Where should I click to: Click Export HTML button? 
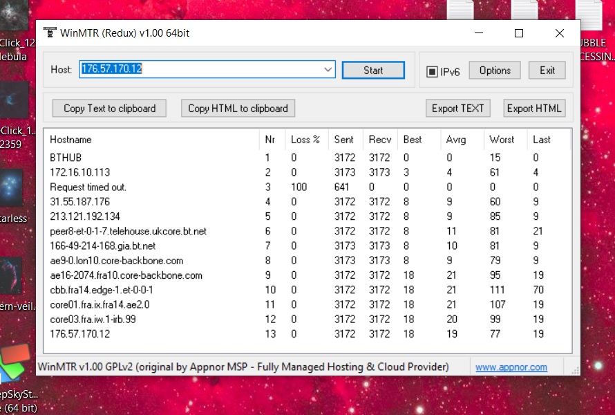(534, 109)
